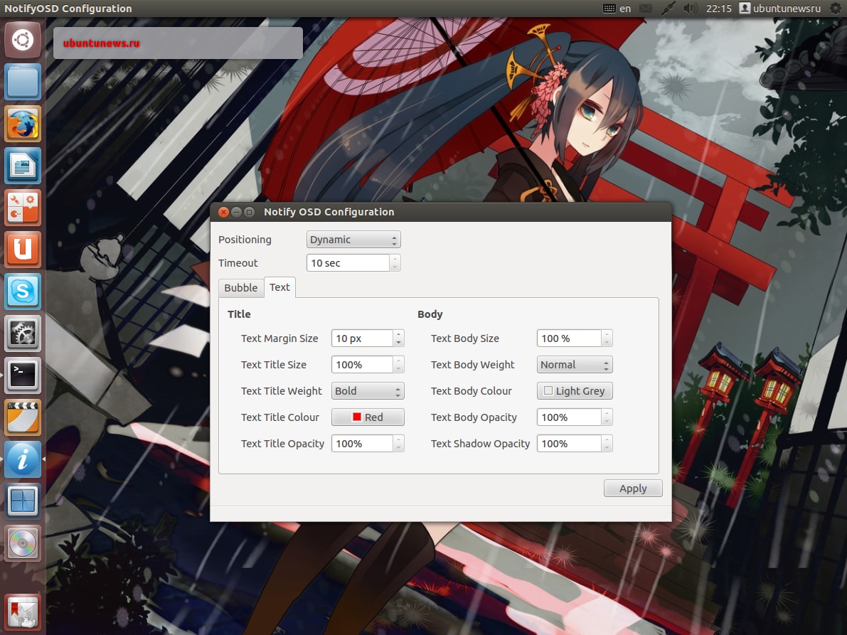Open the Files manager in launcher
Image resolution: width=847 pixels, height=635 pixels.
tap(23, 82)
